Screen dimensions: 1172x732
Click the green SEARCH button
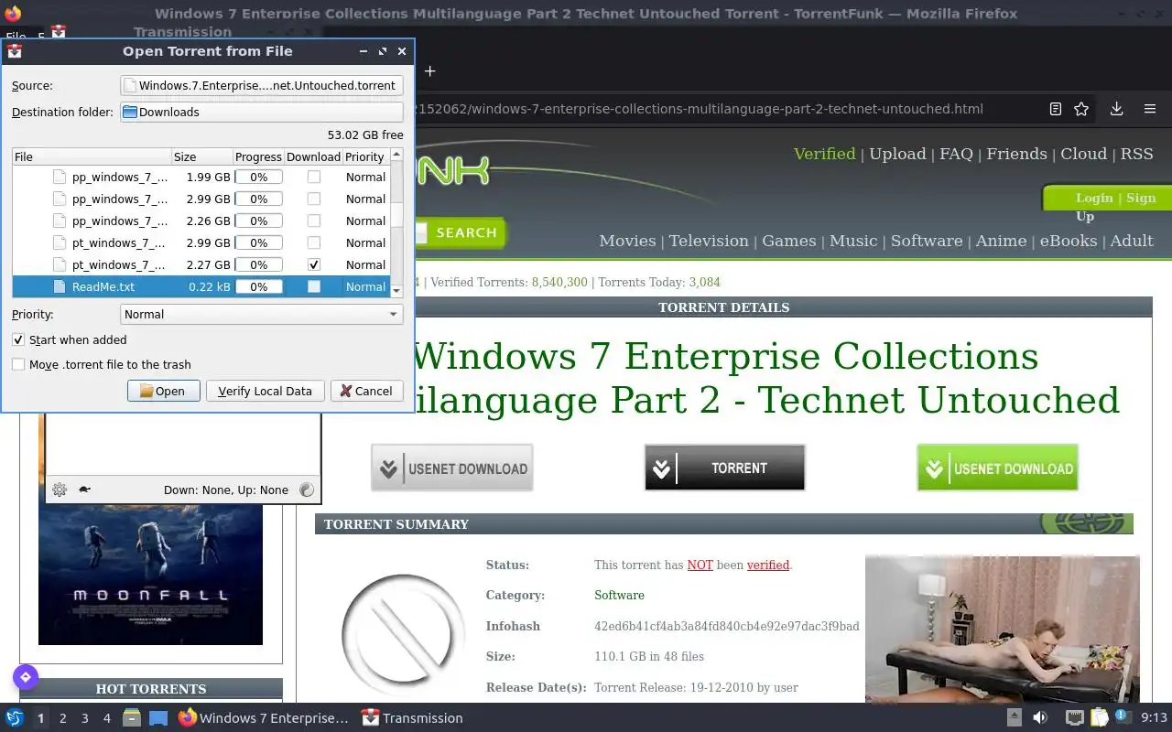[x=466, y=232]
